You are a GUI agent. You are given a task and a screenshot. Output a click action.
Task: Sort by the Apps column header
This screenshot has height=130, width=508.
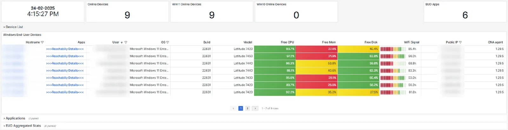tap(81, 42)
